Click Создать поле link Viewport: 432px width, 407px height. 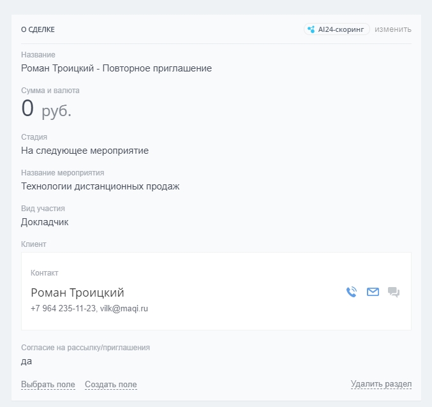(x=110, y=384)
